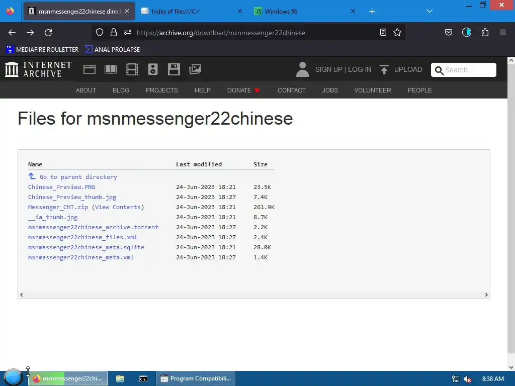
Task: Open File Explorer from the taskbar
Action: (120, 378)
